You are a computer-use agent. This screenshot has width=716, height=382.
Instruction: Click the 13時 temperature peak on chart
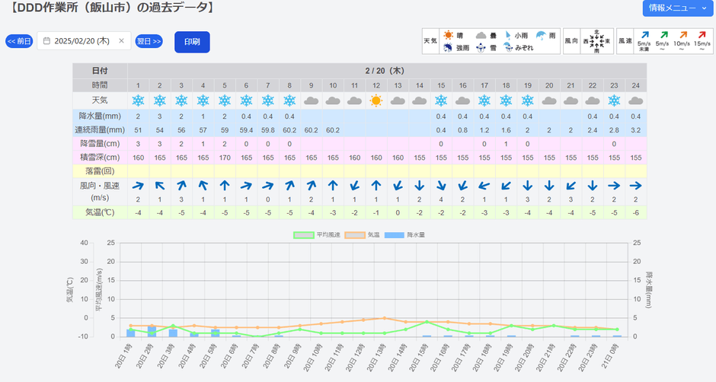tap(385, 318)
